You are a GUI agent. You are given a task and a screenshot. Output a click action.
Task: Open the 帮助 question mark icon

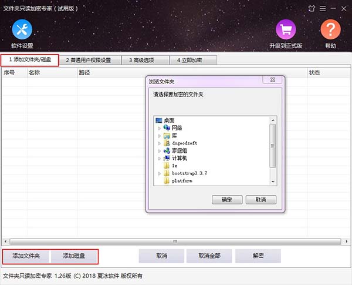click(330, 29)
